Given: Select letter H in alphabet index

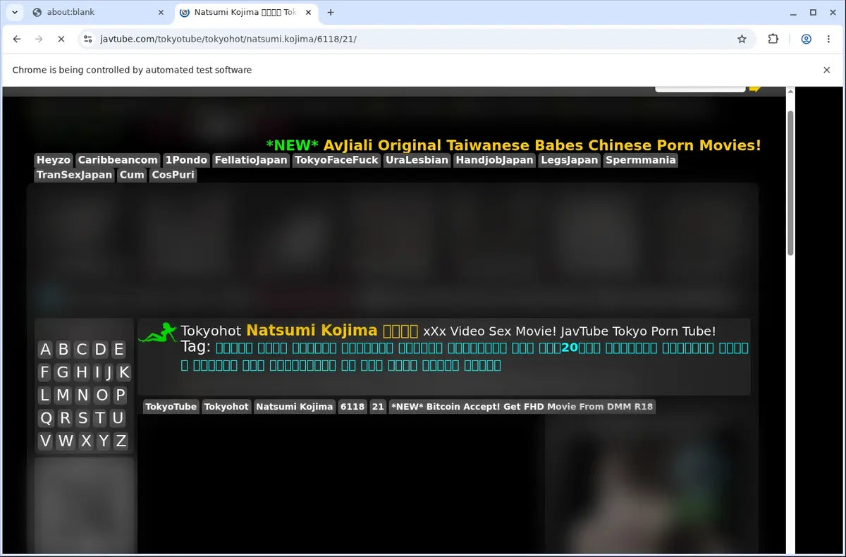Looking at the screenshot, I should (82, 372).
